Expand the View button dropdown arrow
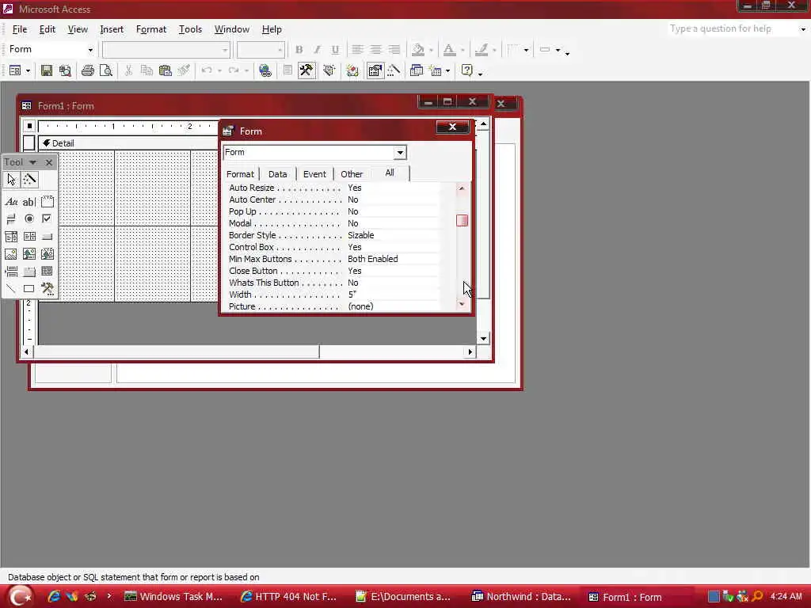This screenshot has height=608, width=811. 28,70
